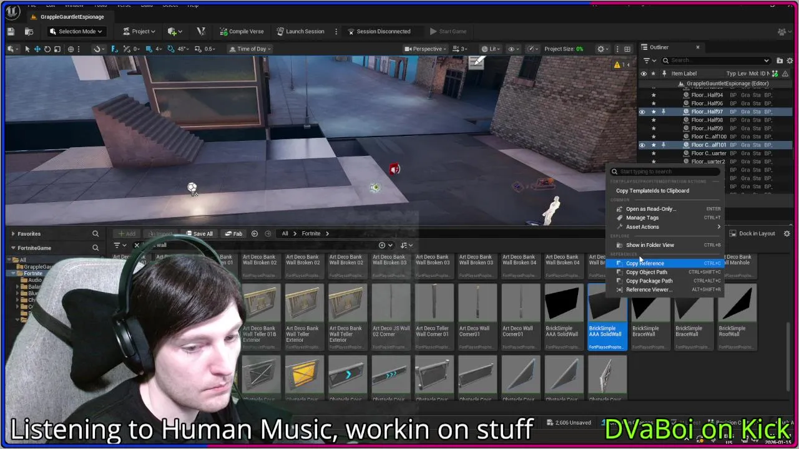
Task: Open the viewport Show eye dropdown
Action: pos(514,49)
